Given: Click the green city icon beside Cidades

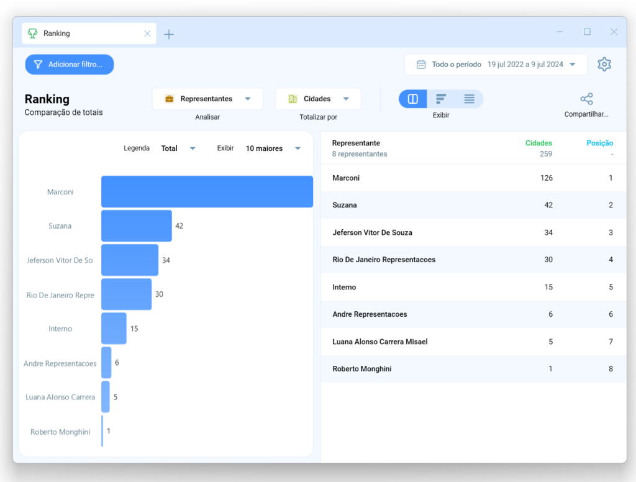Looking at the screenshot, I should click(293, 98).
